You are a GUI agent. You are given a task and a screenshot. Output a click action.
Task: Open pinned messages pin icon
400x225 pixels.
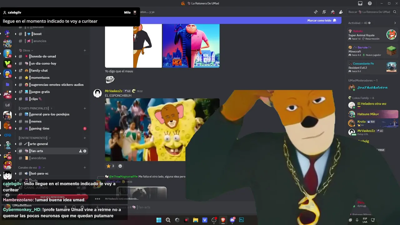click(x=332, y=12)
